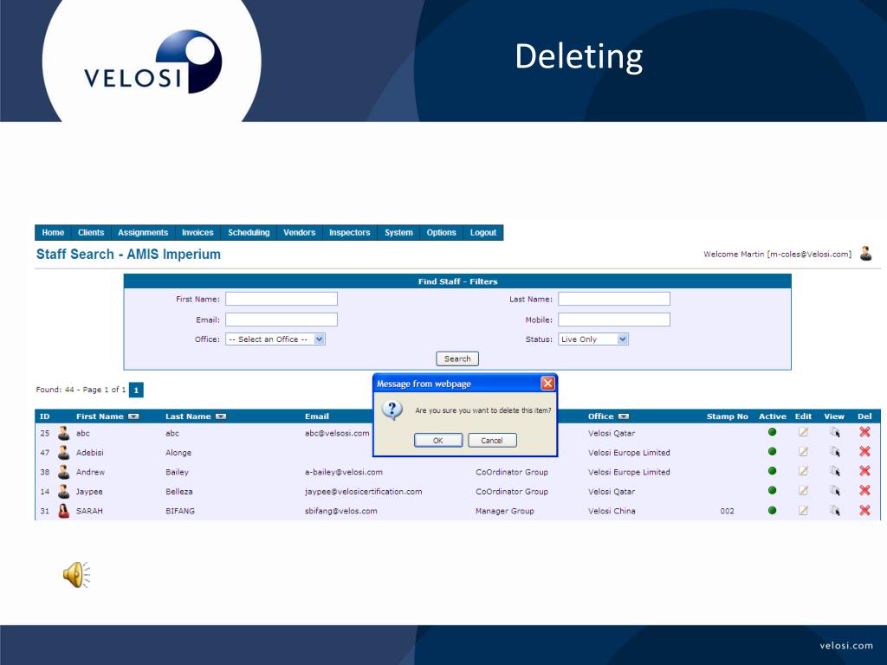The image size is (887, 665).
Task: Click email jaypee@velosicertification.com
Action: pos(364,492)
